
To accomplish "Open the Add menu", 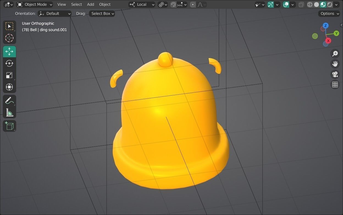I will click(90, 4).
